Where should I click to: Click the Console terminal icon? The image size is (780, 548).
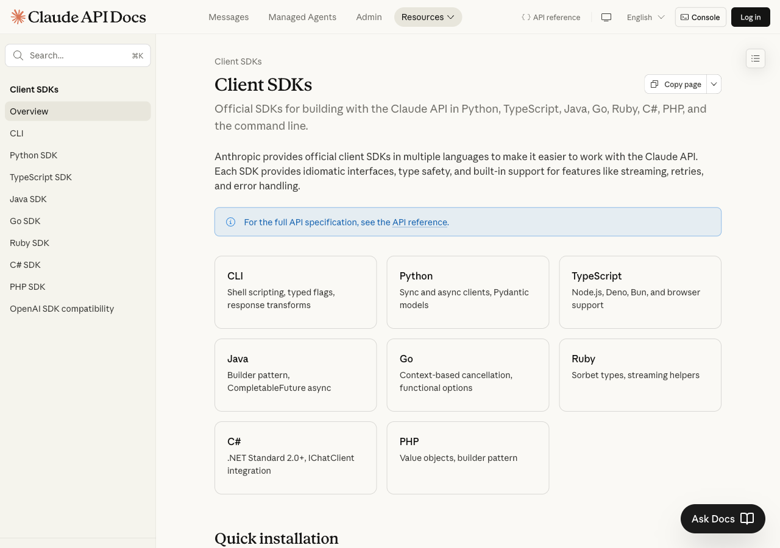685,17
